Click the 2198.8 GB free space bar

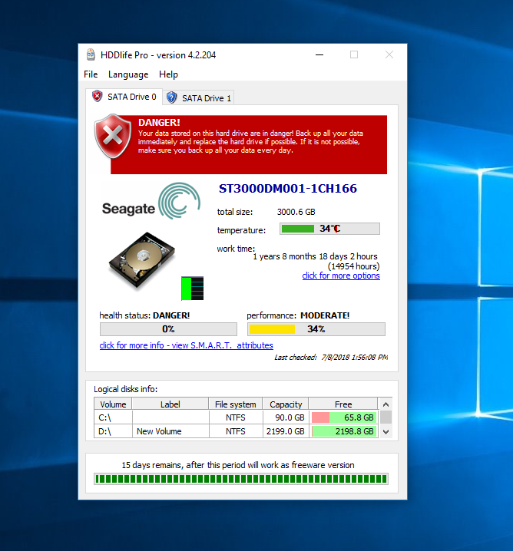(x=344, y=431)
